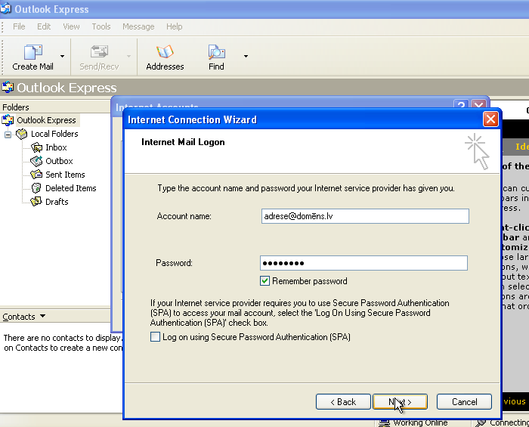This screenshot has height=427, width=529.
Task: Click the Outlook Express title bar icon
Action: pyautogui.click(x=5, y=9)
